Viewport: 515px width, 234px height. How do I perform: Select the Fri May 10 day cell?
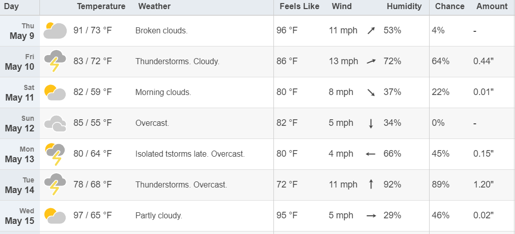click(x=20, y=62)
